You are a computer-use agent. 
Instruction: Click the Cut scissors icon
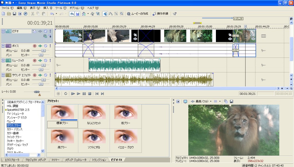click(x=33, y=14)
